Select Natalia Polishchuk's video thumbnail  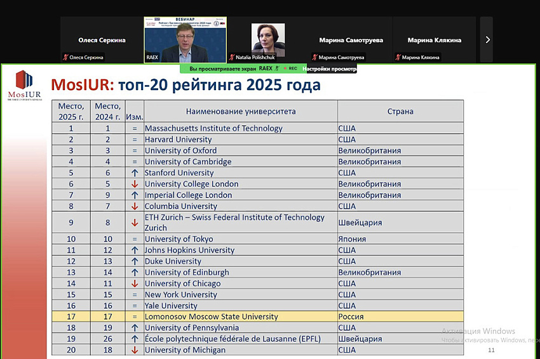point(267,39)
